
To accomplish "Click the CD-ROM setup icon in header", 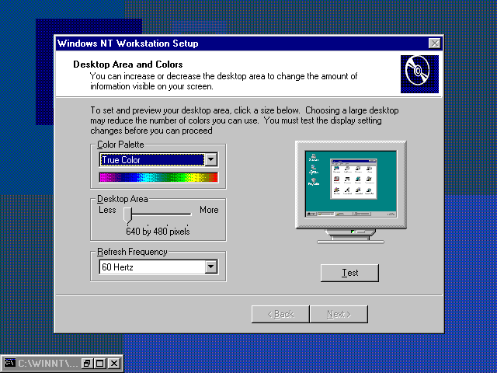I will (x=419, y=74).
